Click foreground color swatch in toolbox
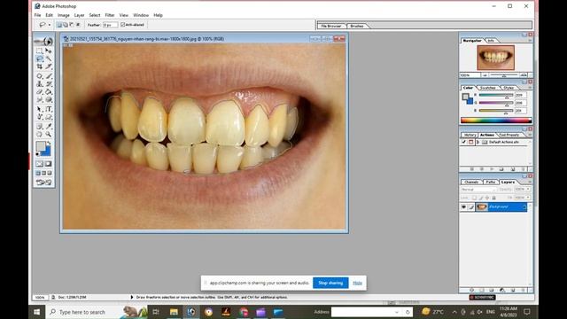 click(41, 145)
